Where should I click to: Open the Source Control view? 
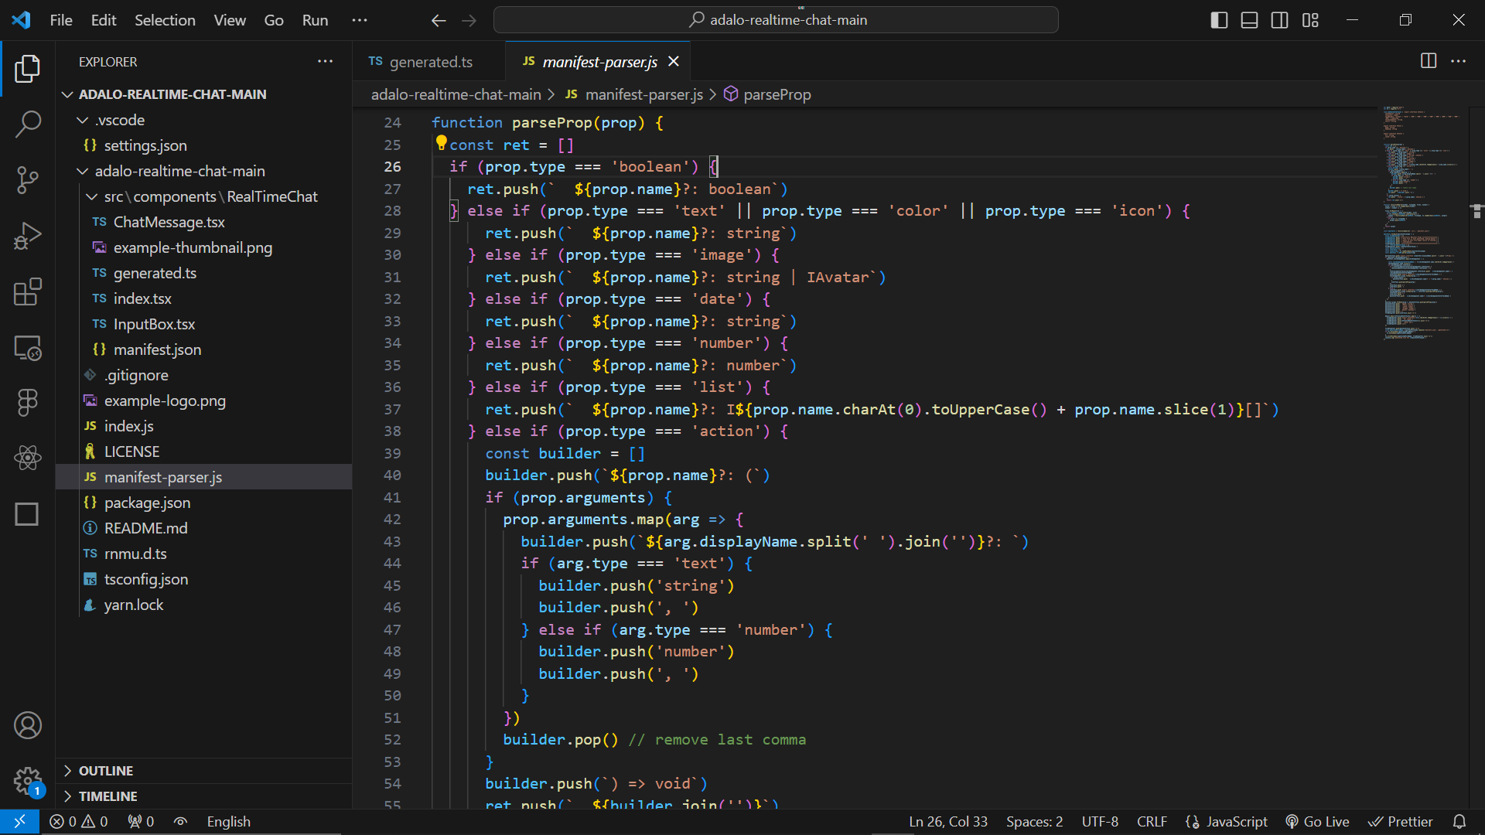click(28, 180)
